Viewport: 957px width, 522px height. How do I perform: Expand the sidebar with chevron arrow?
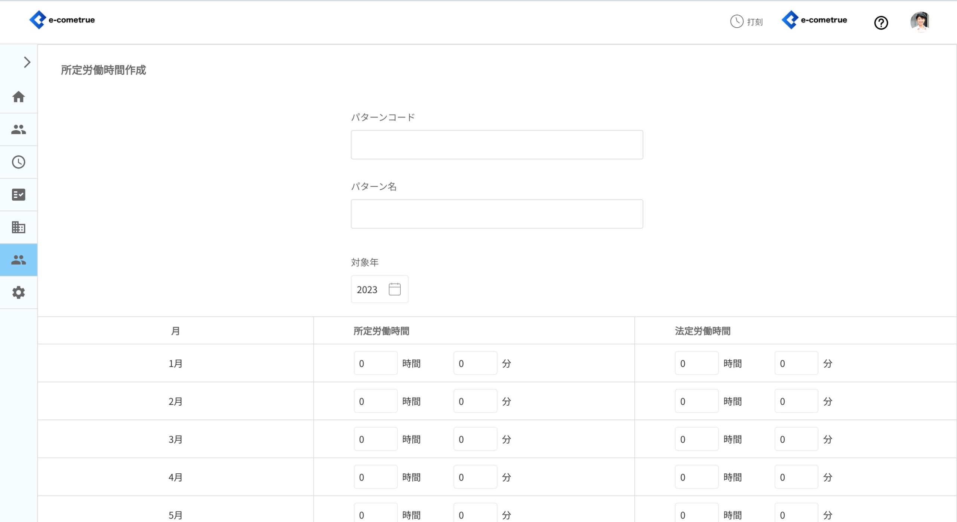click(27, 62)
